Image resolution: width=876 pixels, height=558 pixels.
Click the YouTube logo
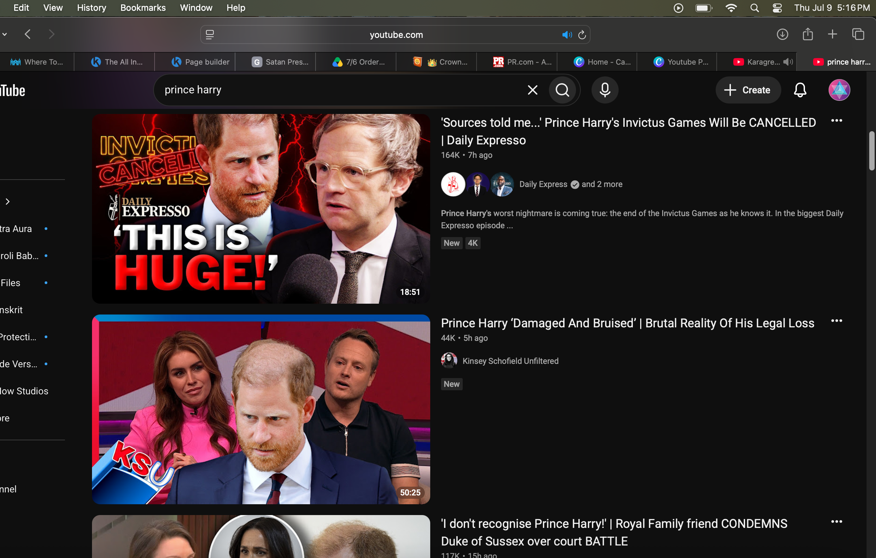click(13, 91)
